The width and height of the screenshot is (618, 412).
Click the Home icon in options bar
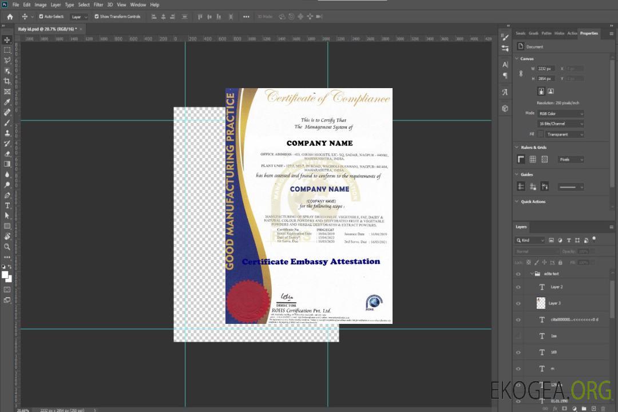[10, 17]
